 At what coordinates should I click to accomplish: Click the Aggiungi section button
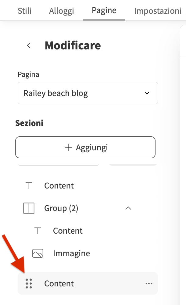coord(85,147)
